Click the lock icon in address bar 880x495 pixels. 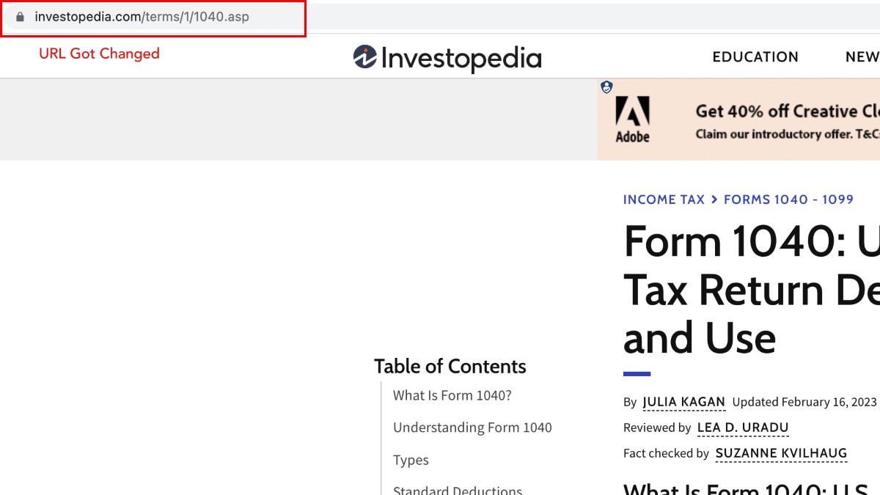click(x=20, y=17)
